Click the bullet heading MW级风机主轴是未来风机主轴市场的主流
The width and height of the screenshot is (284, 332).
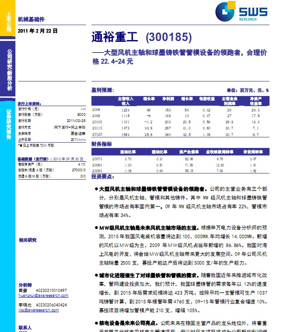(x=149, y=228)
